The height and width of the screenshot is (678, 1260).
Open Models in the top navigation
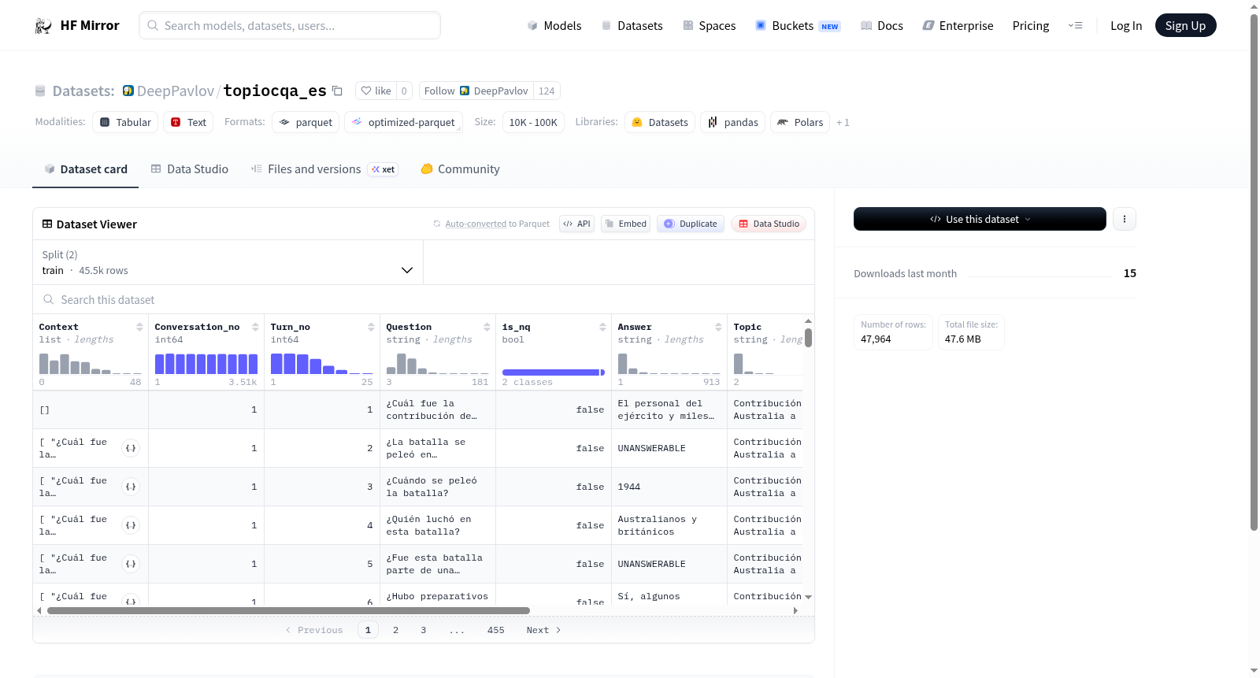tap(554, 26)
